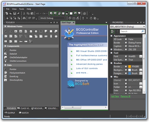Collapse the Brushes property category
The image size is (149, 122).
pos(111,63)
